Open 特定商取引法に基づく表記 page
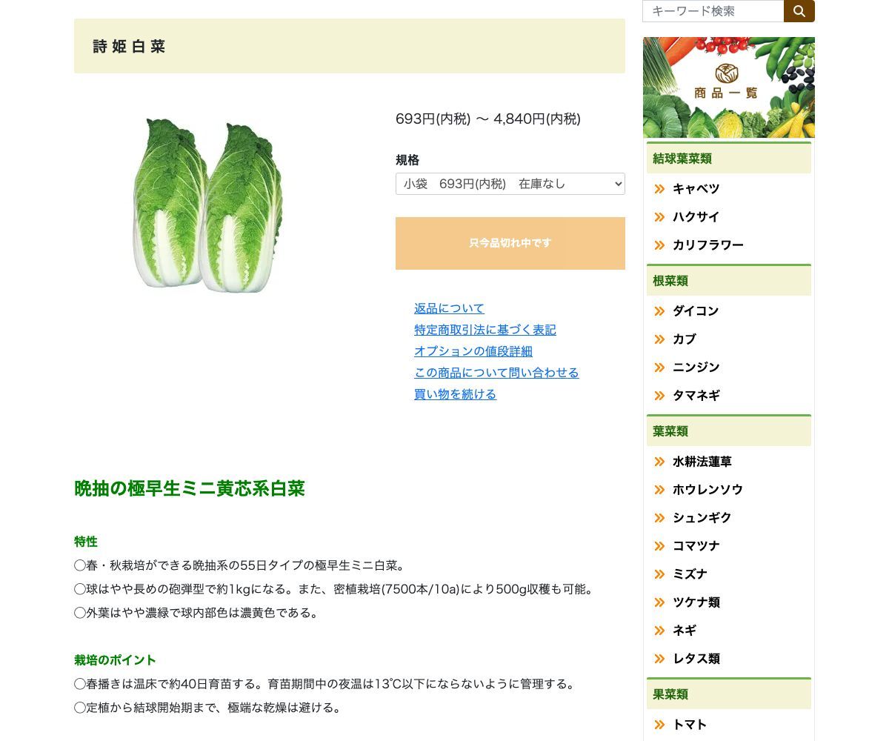The image size is (889, 741). tap(485, 330)
